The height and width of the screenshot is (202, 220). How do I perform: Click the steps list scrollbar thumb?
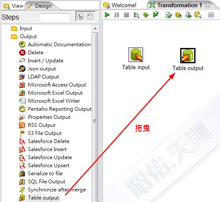[95, 117]
